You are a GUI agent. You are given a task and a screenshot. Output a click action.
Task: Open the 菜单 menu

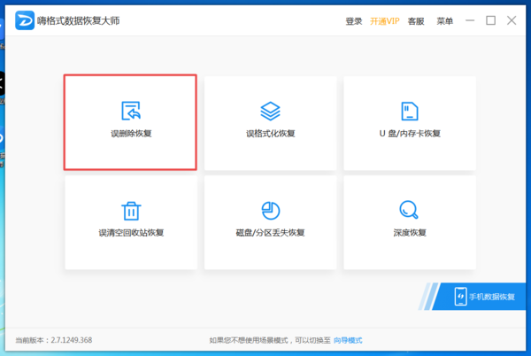click(x=444, y=21)
